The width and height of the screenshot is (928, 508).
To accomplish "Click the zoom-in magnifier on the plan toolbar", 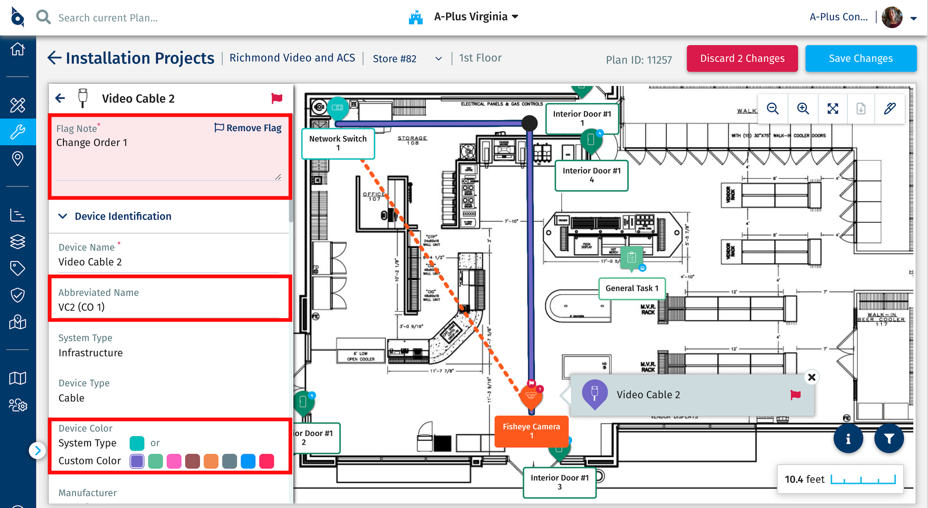I will [803, 109].
